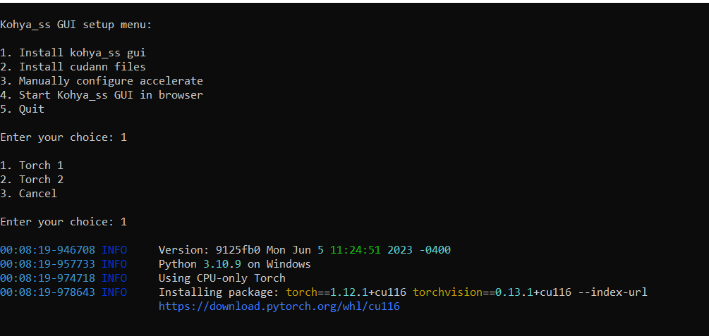Click the "5. Quit" menu option

click(x=23, y=109)
